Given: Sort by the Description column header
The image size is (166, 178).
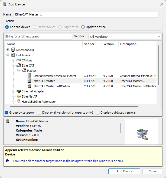Looking at the screenshot, I should click(x=137, y=44).
